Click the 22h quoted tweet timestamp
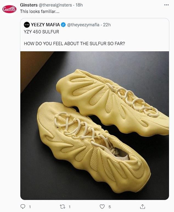Image resolution: width=174 pixels, height=212 pixels. click(106, 25)
